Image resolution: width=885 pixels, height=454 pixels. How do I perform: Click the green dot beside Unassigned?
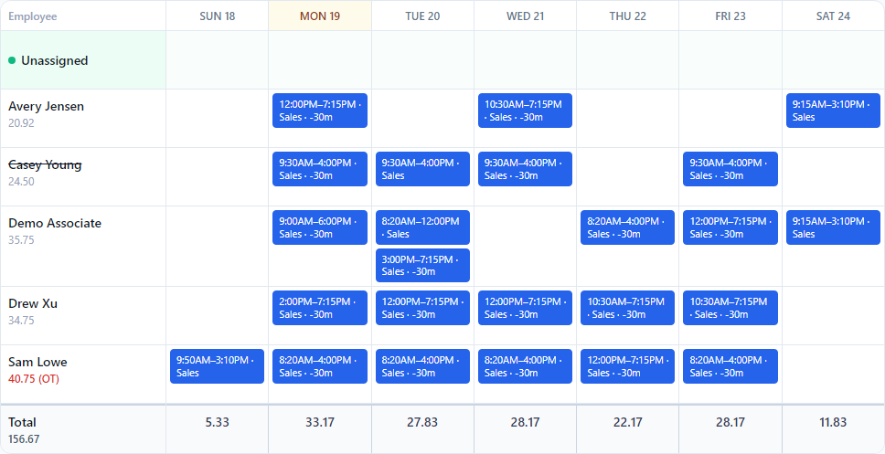point(12,60)
